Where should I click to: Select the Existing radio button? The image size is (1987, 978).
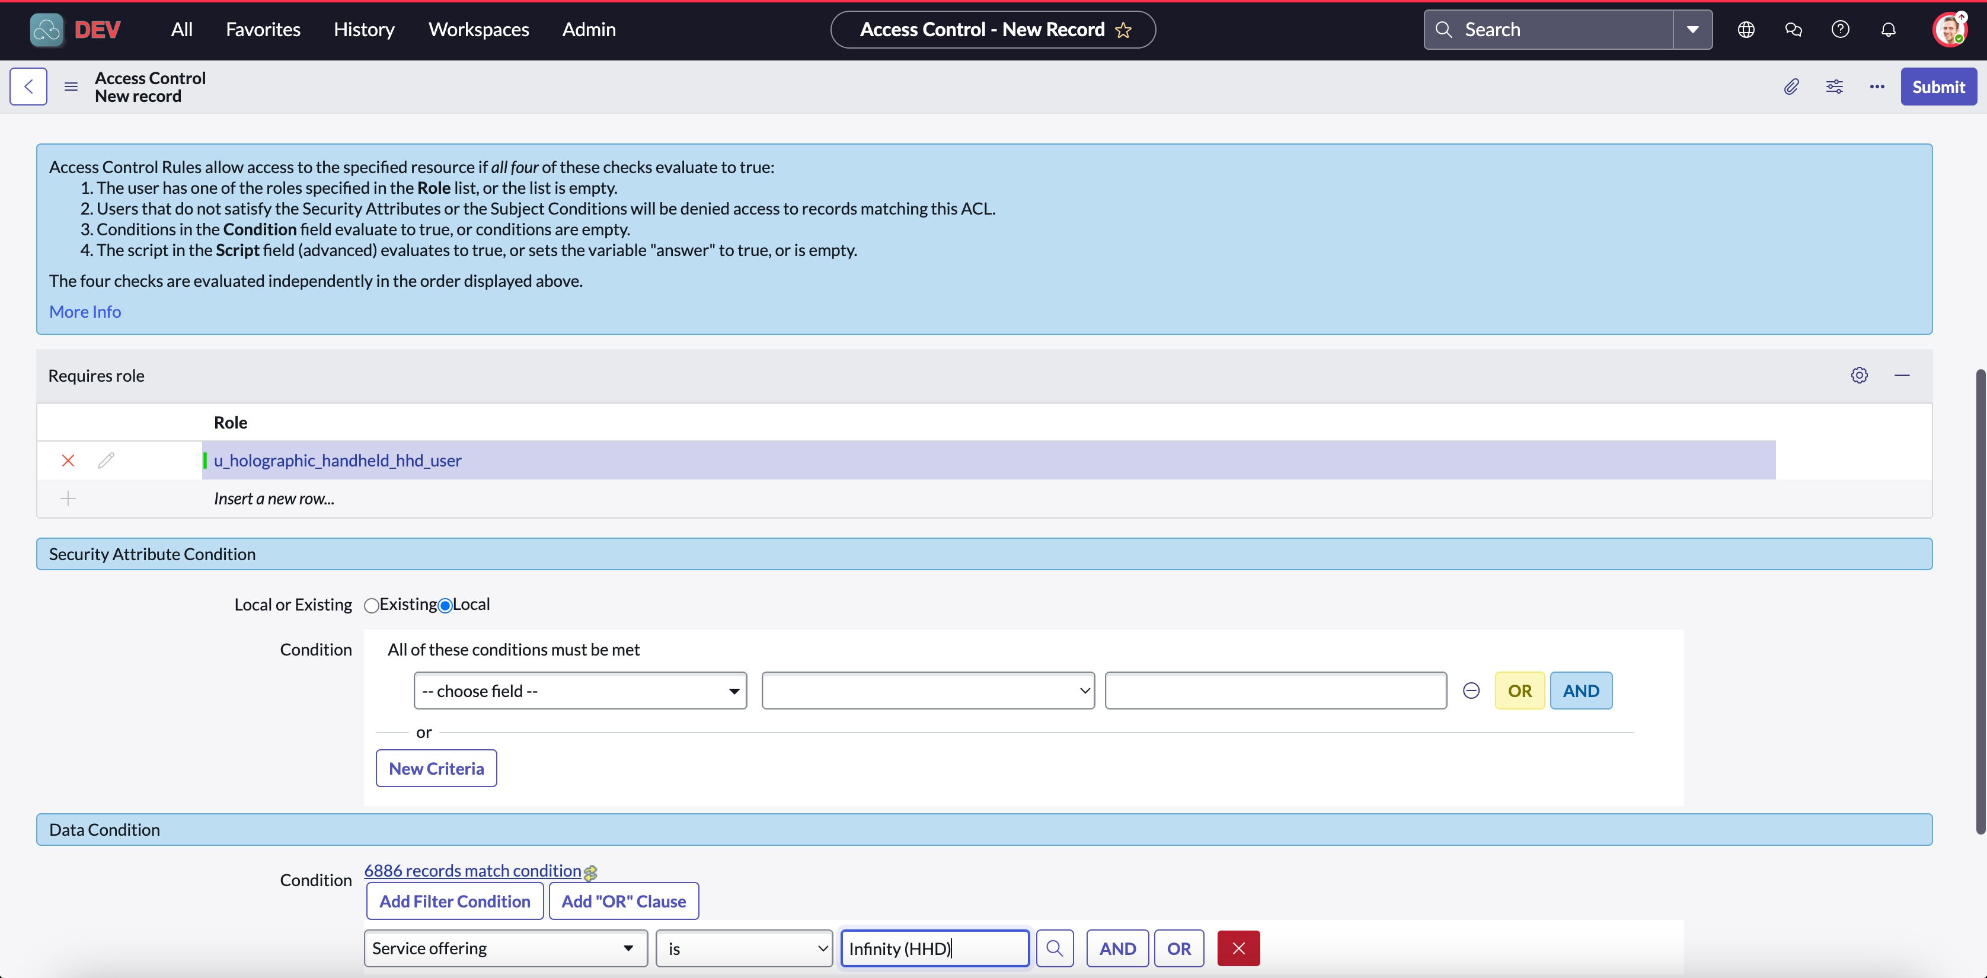pyautogui.click(x=372, y=605)
